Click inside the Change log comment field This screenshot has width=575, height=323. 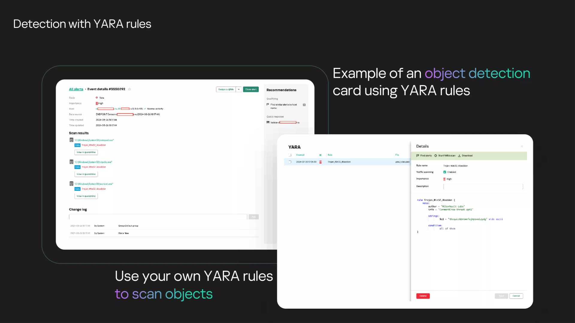[x=158, y=217]
